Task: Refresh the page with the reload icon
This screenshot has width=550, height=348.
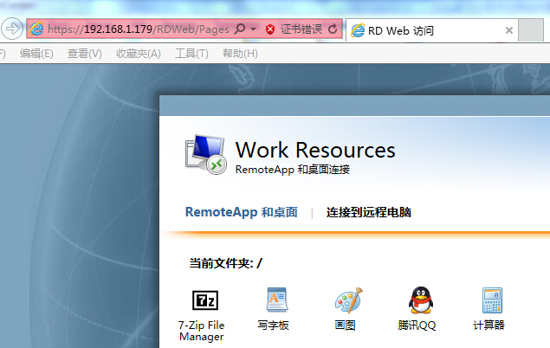Action: [333, 29]
